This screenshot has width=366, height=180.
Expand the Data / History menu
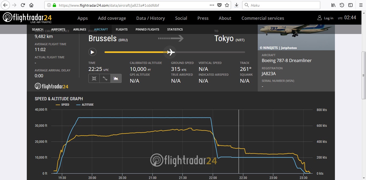150,18
